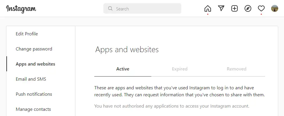Go to Change password settings
Screen dimensions: 284x116
(x=34, y=49)
